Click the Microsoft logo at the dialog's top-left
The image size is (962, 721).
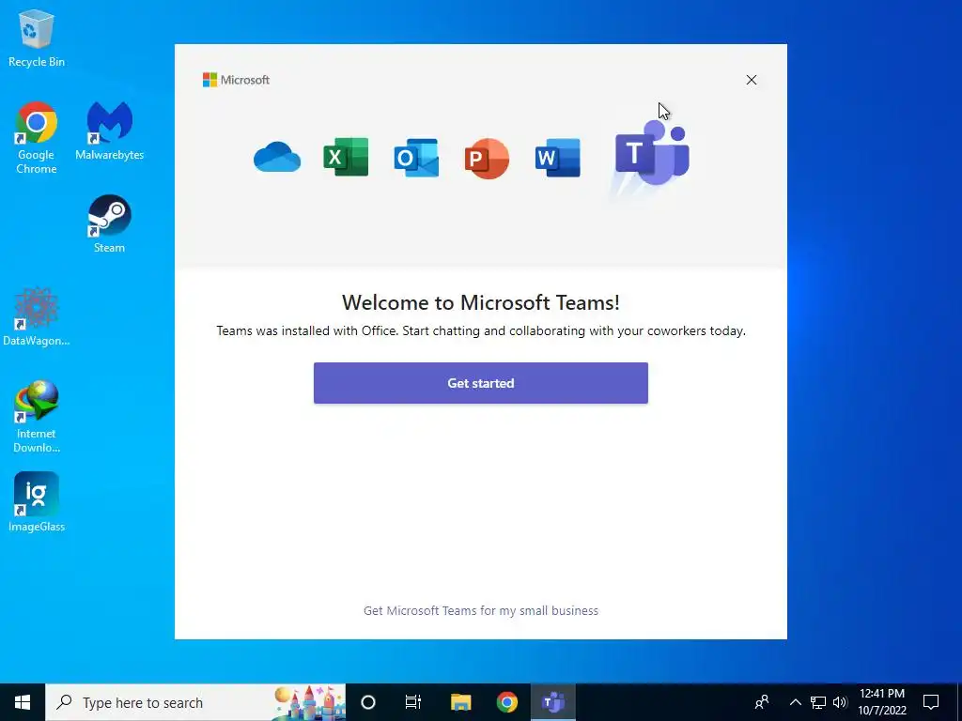pos(236,80)
